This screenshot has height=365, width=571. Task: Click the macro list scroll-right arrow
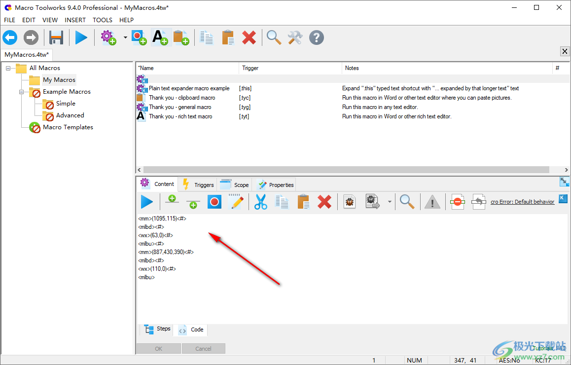[566, 170]
